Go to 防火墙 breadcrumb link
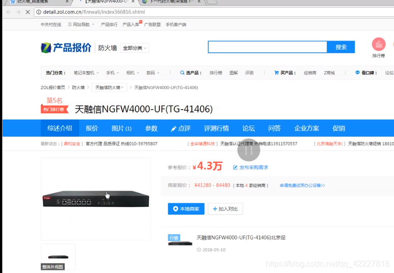Image resolution: width=394 pixels, height=273 pixels. [78, 87]
